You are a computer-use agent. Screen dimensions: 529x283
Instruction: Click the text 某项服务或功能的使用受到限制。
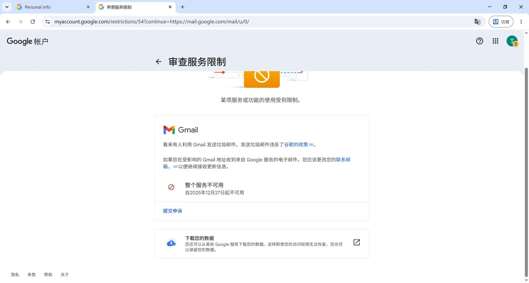pos(261,100)
